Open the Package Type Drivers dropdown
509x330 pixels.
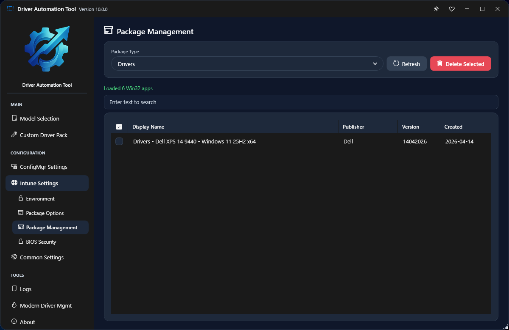(247, 64)
